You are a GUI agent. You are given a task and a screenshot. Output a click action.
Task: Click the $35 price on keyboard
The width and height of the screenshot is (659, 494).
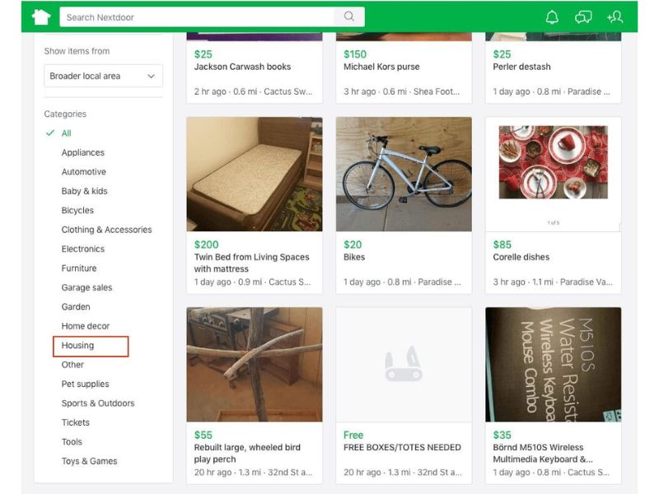502,435
